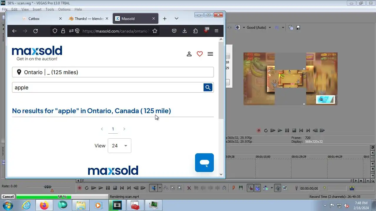Go to start button under Vegas preview

click(301, 131)
